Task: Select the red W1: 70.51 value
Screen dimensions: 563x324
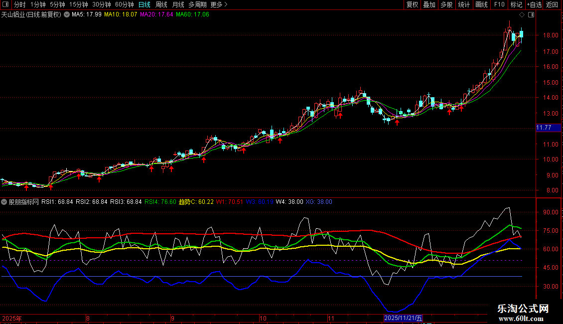Action: [x=230, y=202]
